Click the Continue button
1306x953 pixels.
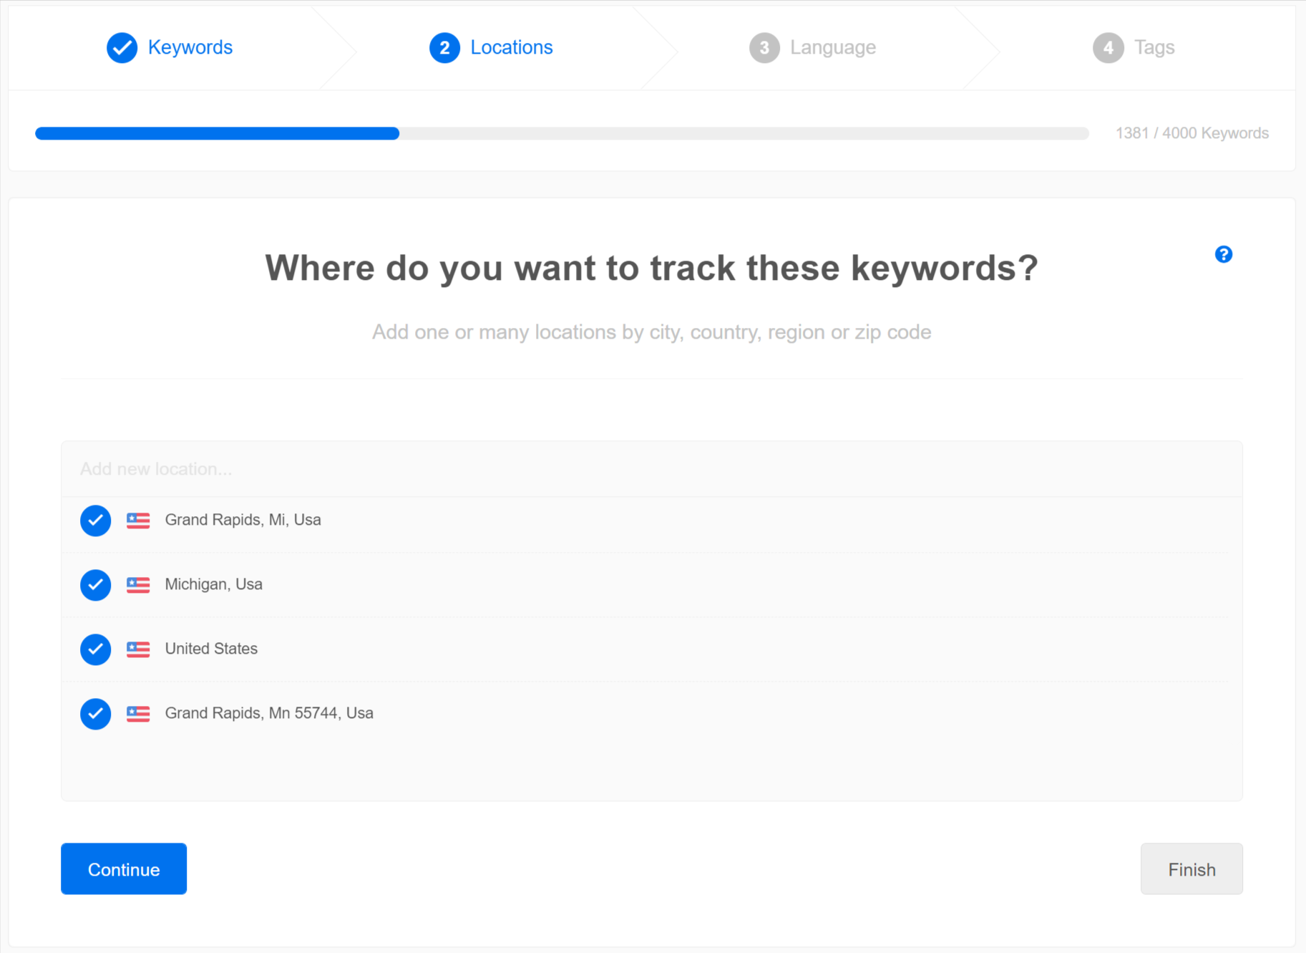(123, 869)
